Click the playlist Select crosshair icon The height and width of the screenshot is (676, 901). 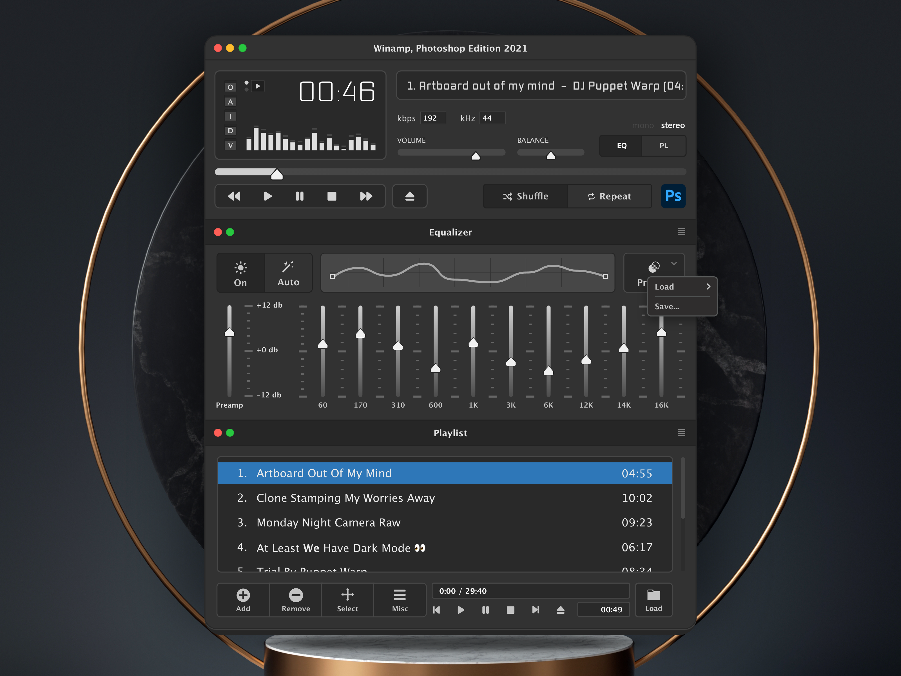coord(347,595)
